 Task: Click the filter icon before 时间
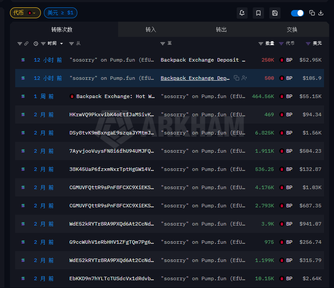[x=43, y=44]
